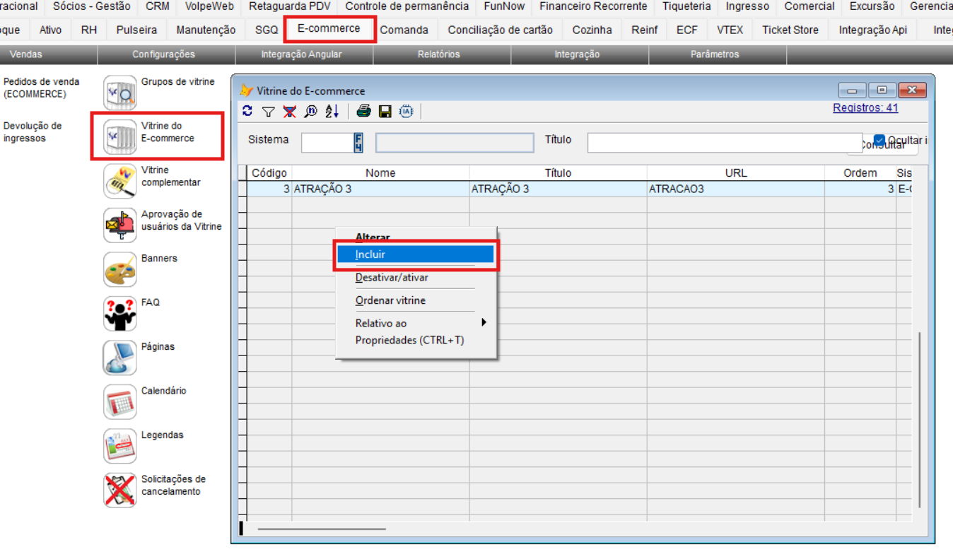This screenshot has width=953, height=559.
Task: Choose Alterar in the context menu
Action: tap(417, 237)
